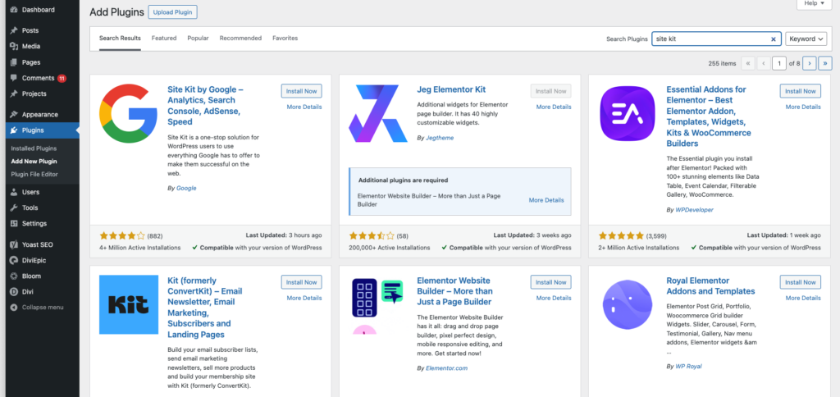Open the Yoast SEO sidebar menu

coord(38,244)
